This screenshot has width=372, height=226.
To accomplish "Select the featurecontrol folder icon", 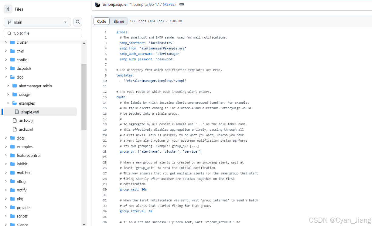I will 12,155.
